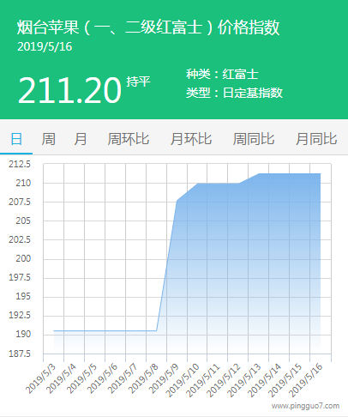Open the 周环比 tab
This screenshot has height=417, width=348.
[x=129, y=139]
